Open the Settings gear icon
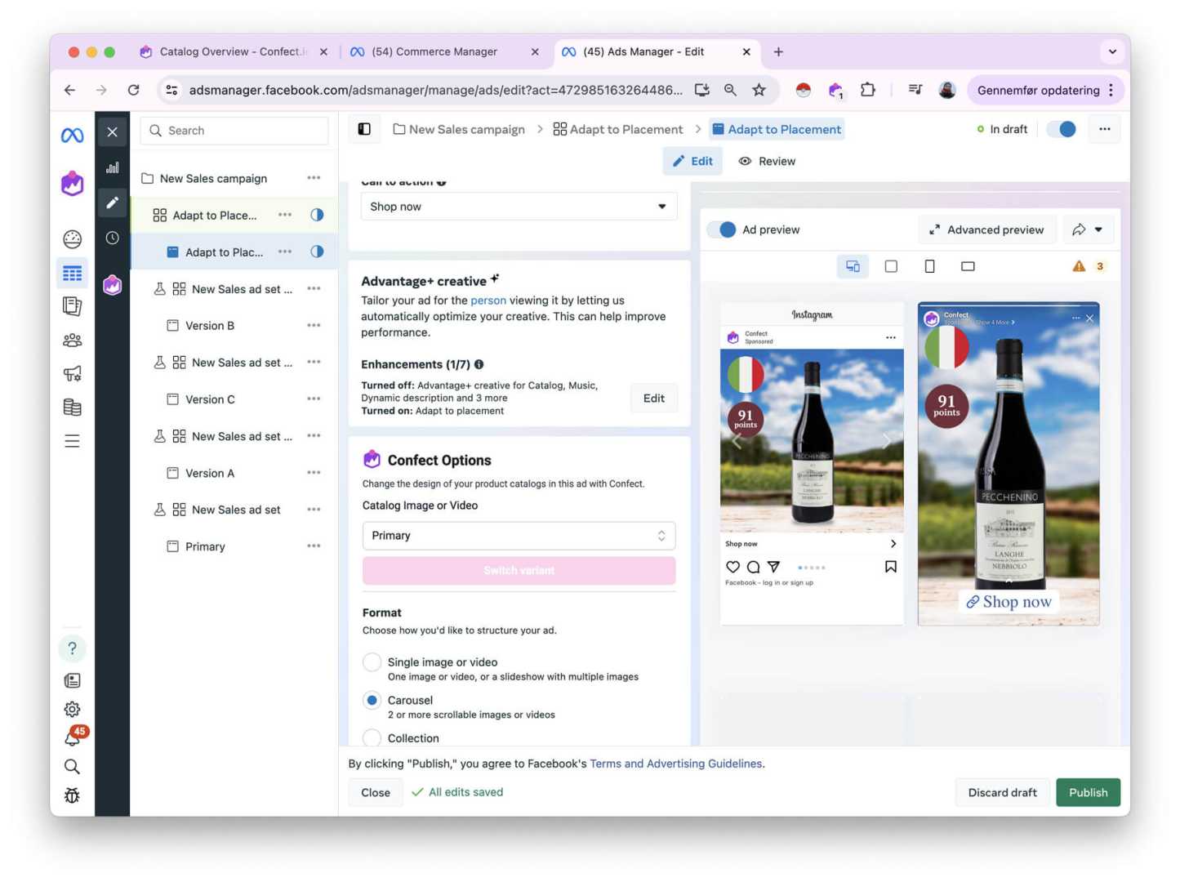This screenshot has width=1180, height=882. point(72,709)
